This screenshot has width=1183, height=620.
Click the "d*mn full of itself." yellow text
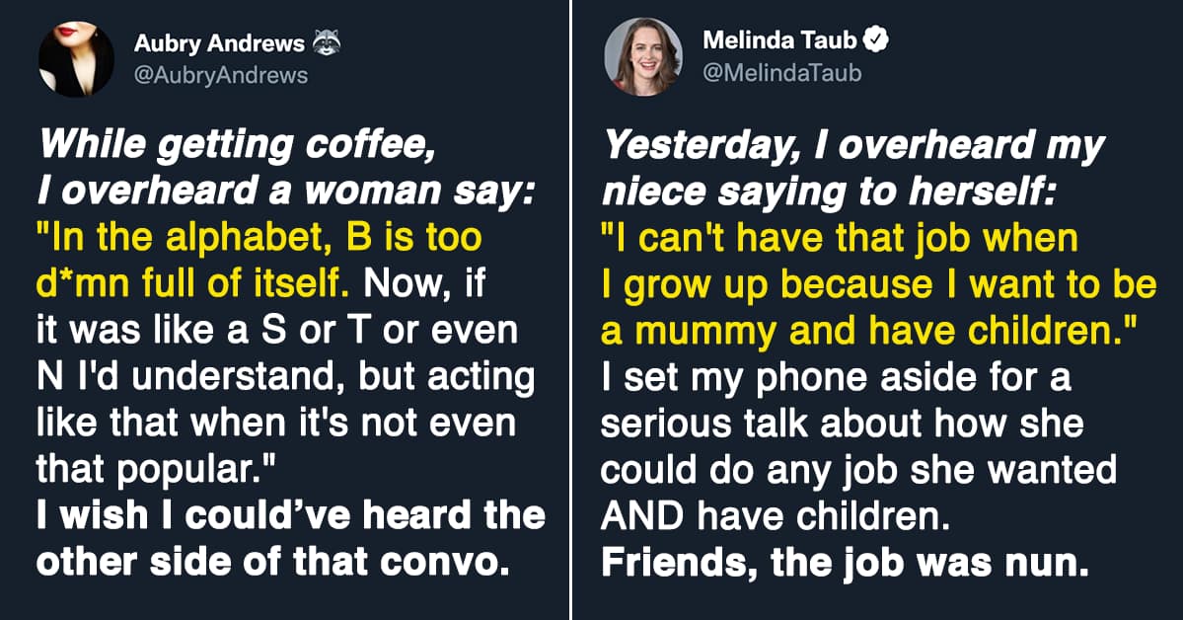coord(193,284)
